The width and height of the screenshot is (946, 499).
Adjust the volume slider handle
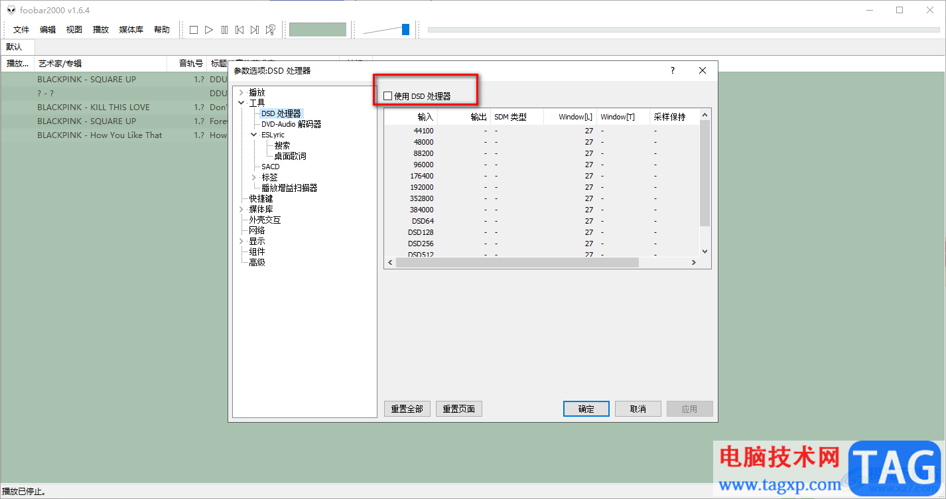coord(405,29)
